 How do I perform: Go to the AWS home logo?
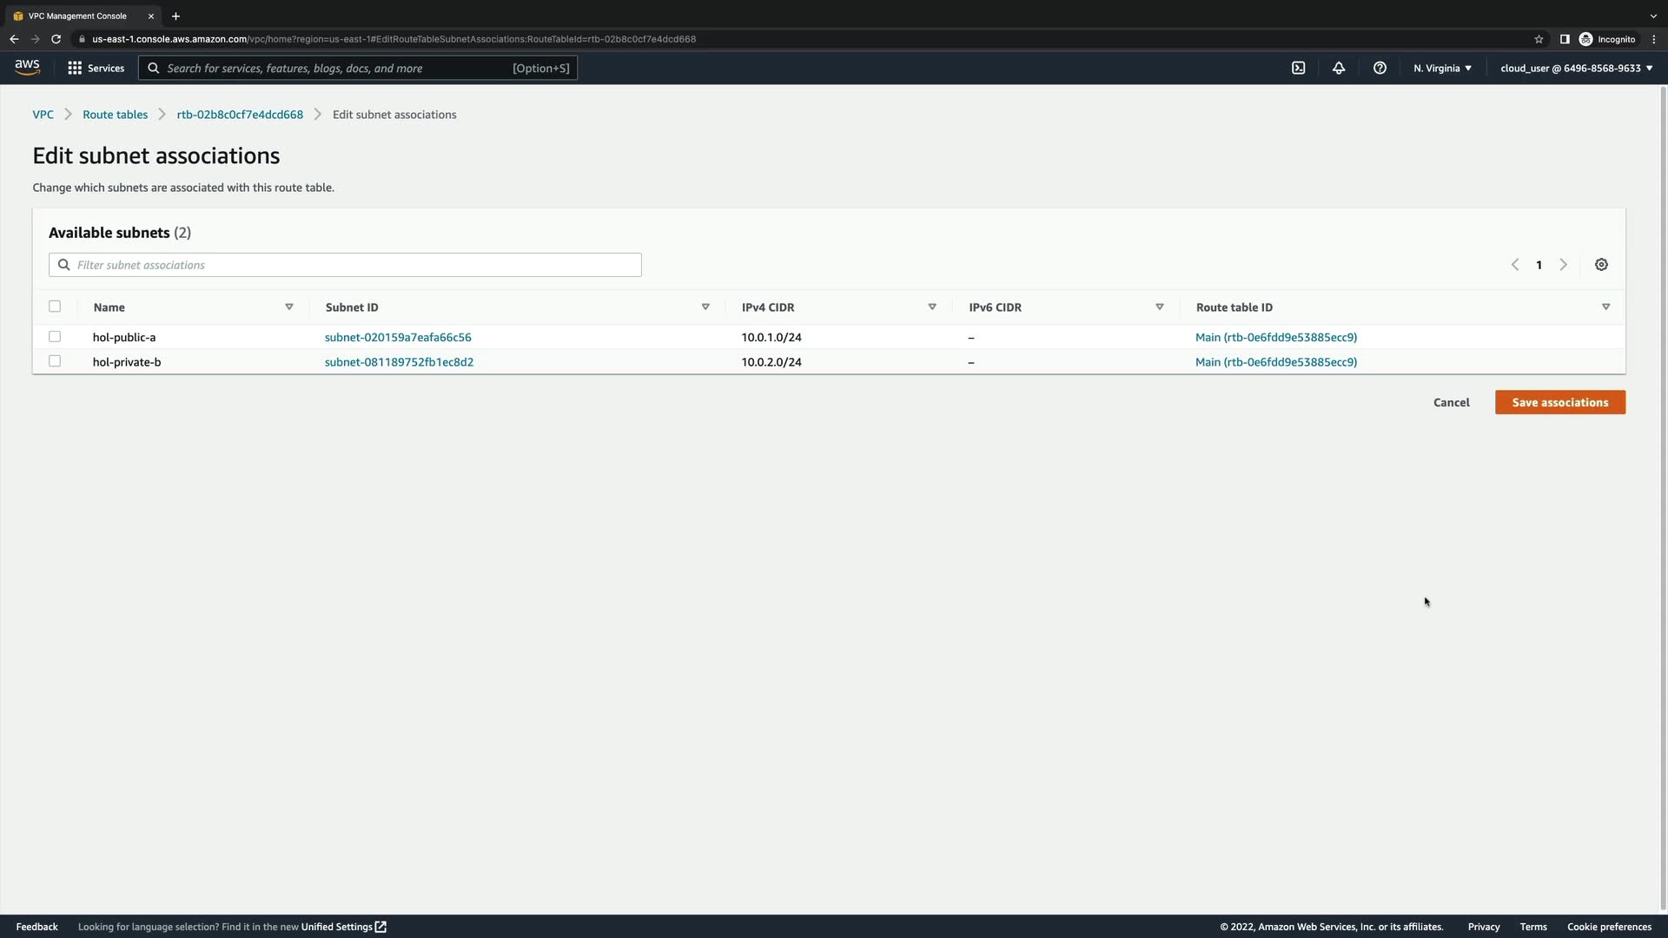pos(27,68)
